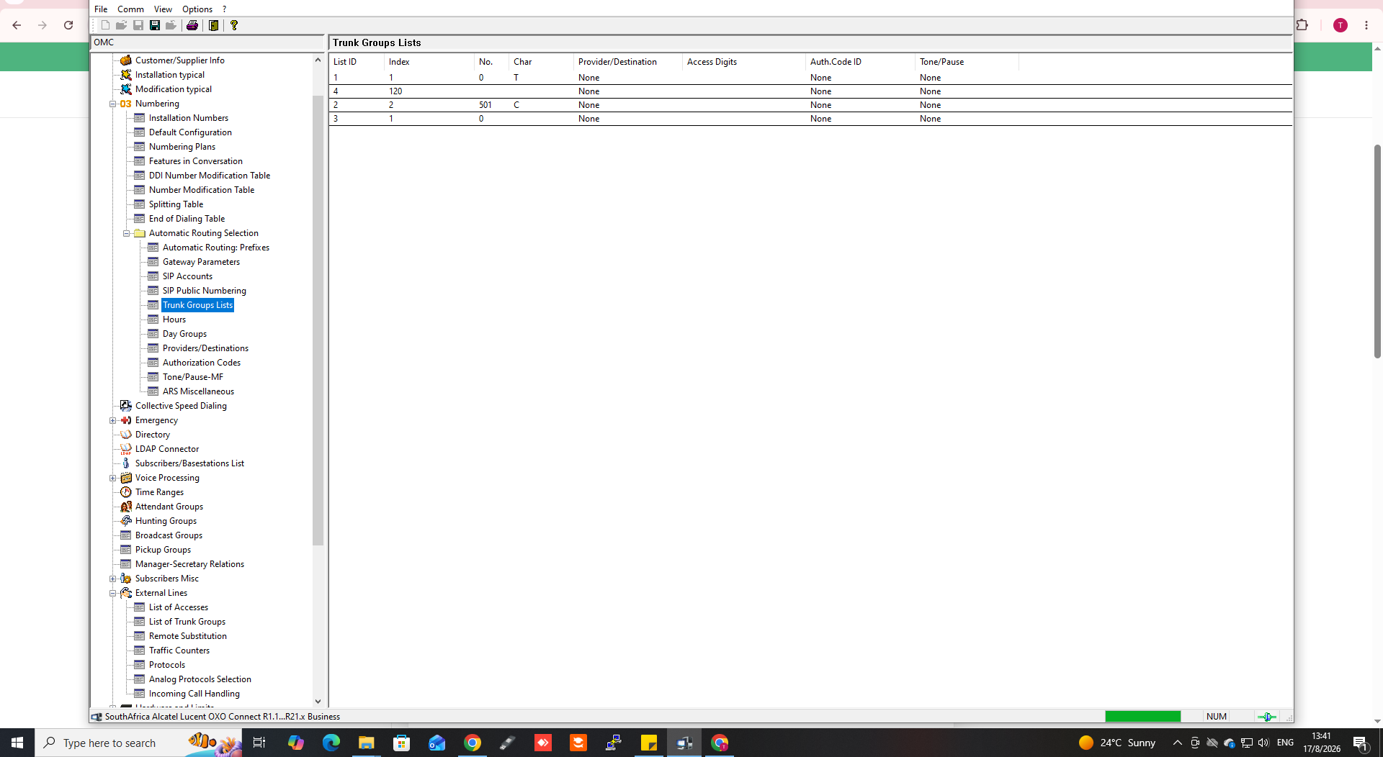Open the File menu
The height and width of the screenshot is (757, 1383).
pyautogui.click(x=101, y=9)
